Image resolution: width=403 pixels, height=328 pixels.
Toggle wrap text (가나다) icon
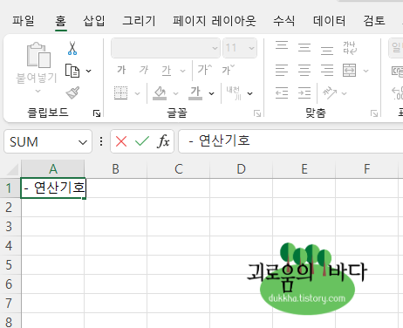click(x=350, y=48)
